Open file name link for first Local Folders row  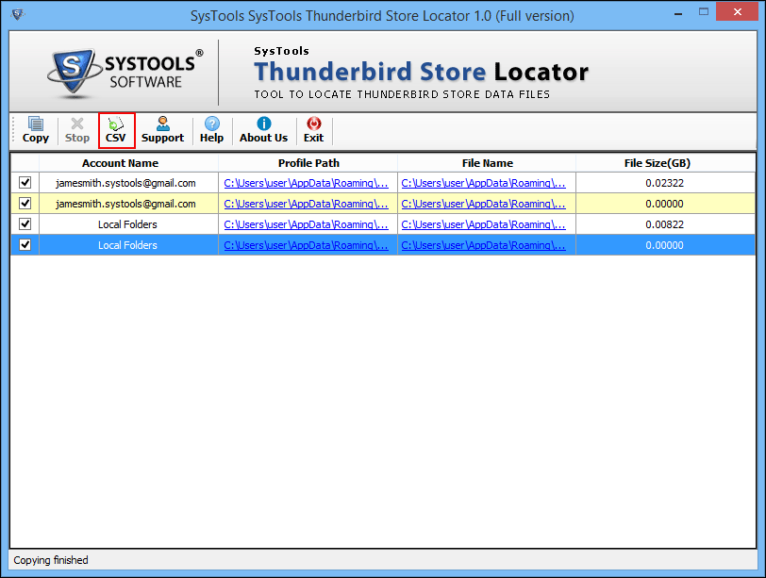pos(486,223)
